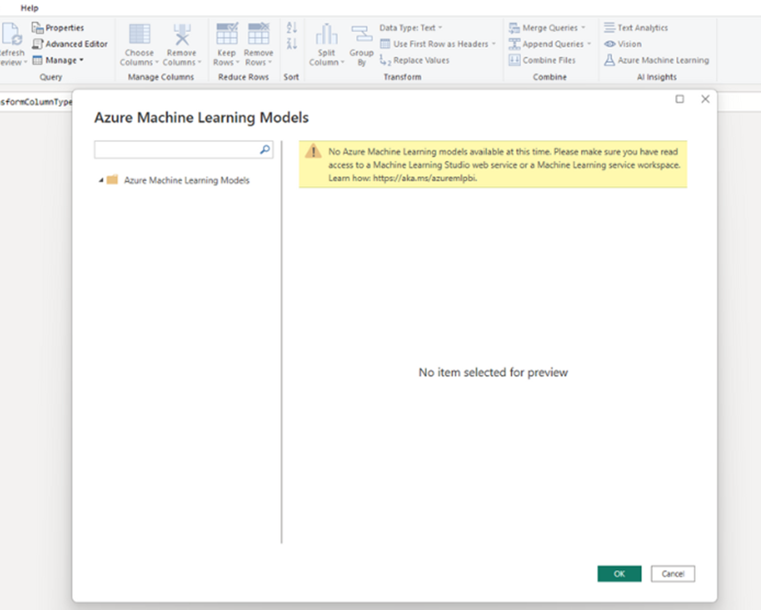
Task: Click the Keep Rows icon
Action: pyautogui.click(x=227, y=34)
